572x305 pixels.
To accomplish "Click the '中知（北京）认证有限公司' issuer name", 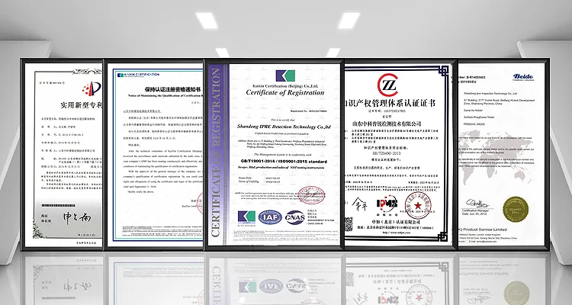I will 395,222.
